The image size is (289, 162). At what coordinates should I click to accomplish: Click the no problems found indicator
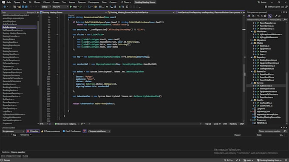(65, 124)
